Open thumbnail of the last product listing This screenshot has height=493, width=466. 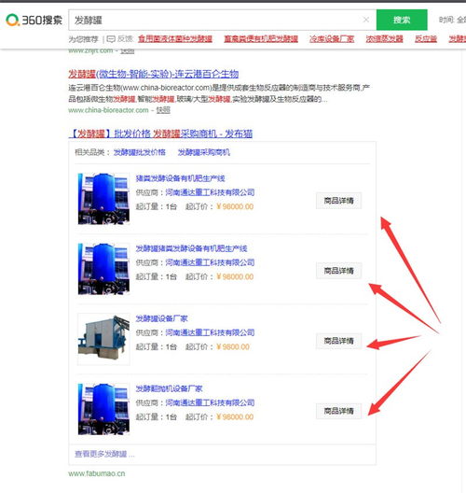point(103,409)
